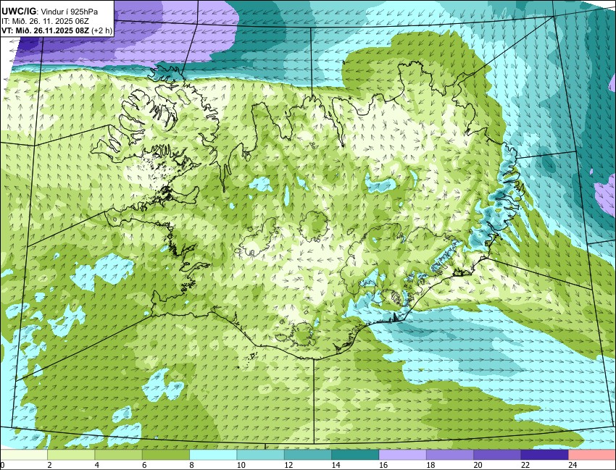
Task: Click the legend label '12'
Action: coord(288,465)
